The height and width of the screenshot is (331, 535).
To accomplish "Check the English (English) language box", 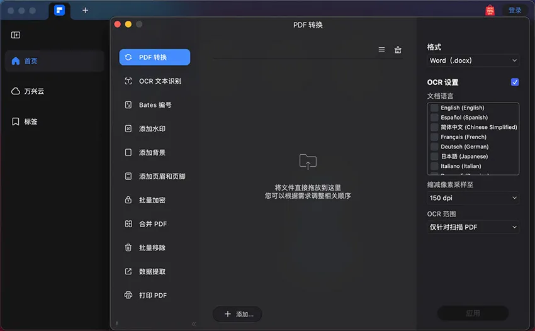I will pyautogui.click(x=434, y=108).
